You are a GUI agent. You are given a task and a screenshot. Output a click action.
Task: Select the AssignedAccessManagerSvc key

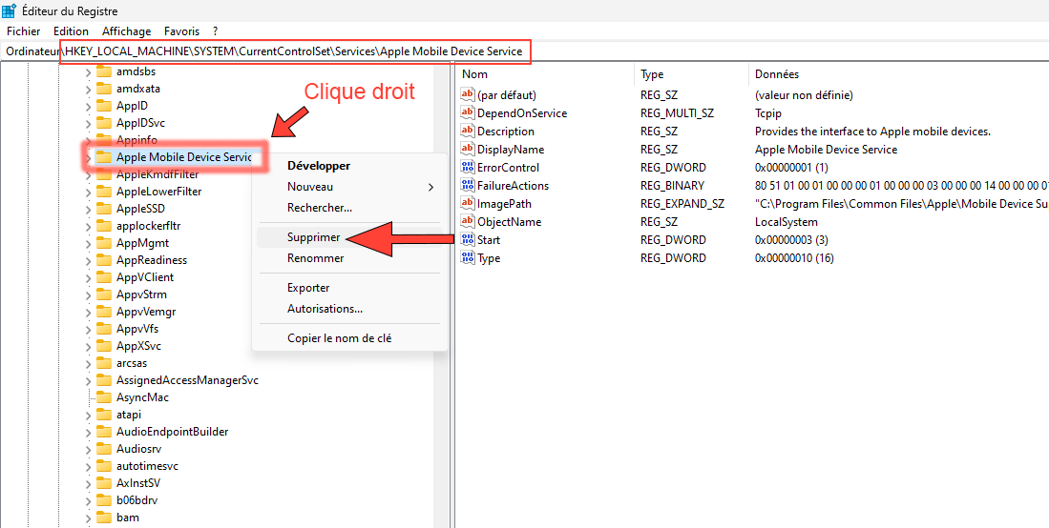[187, 380]
